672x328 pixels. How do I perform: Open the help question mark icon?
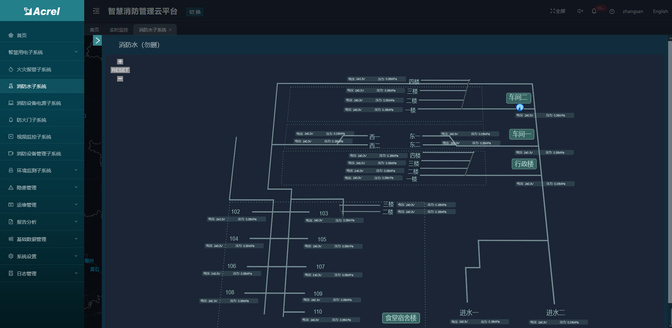[x=612, y=12]
